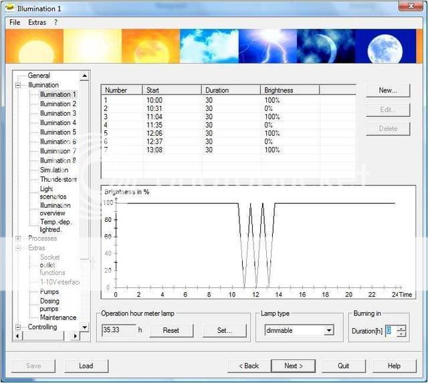Expand the Controlling tree node
428x383 pixels.
pos(18,328)
